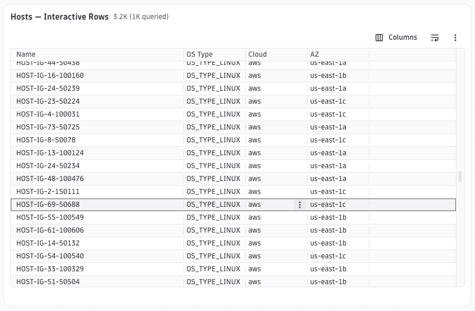The image size is (475, 311).
Task: Click the Cloud cell of HOST-IG-33-100329
Action: click(276, 269)
